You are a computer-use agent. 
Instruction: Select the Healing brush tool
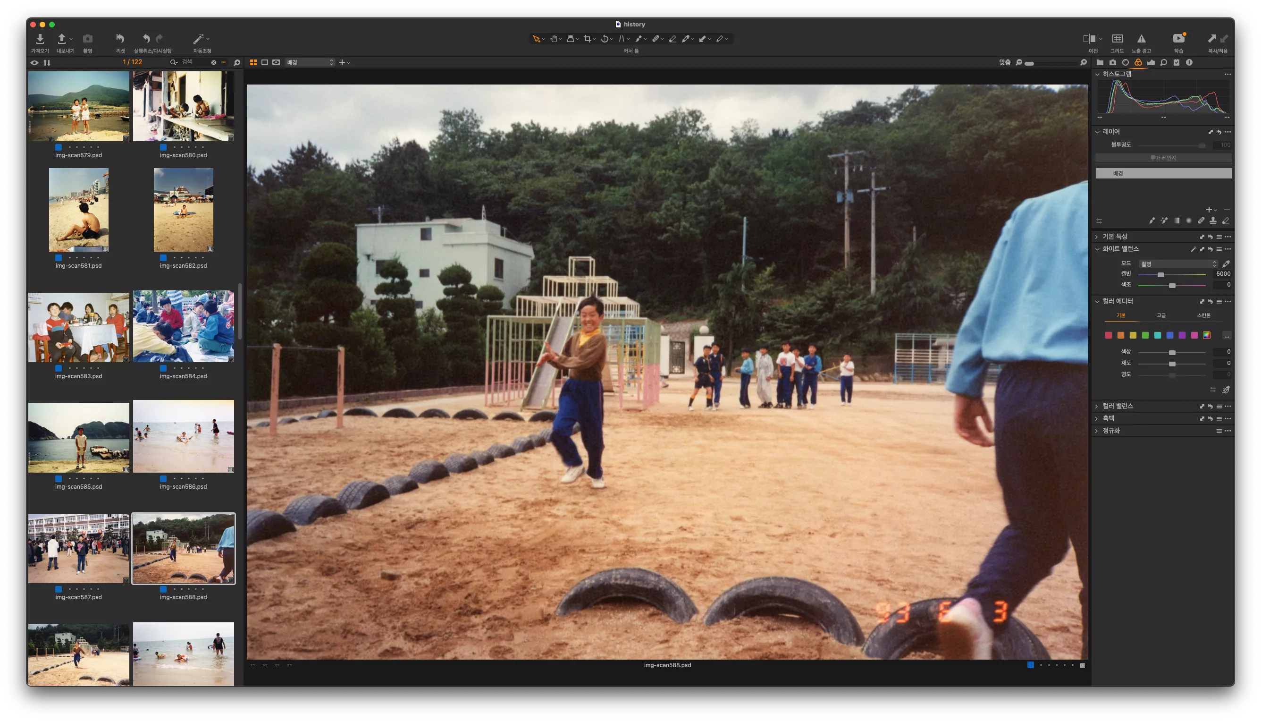pos(656,39)
